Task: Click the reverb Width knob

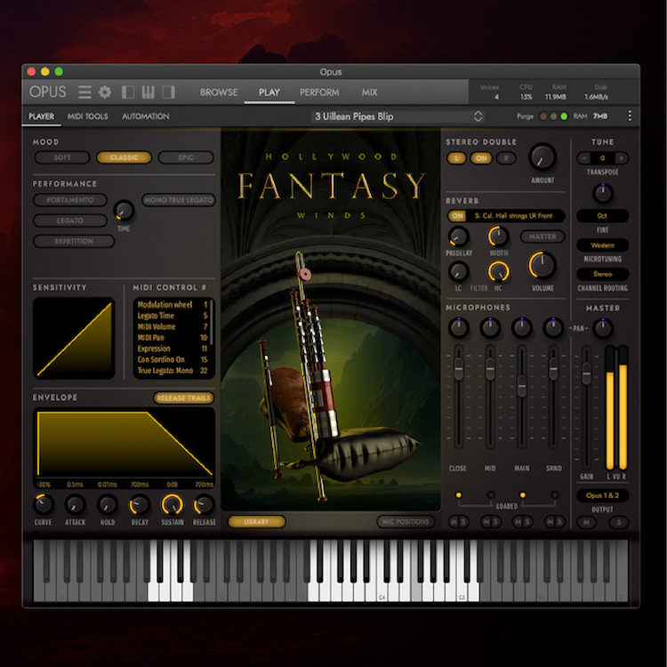Action: (x=498, y=237)
